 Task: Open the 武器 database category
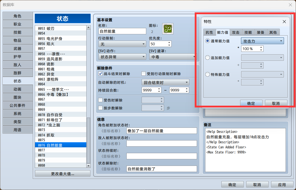tap(18, 49)
